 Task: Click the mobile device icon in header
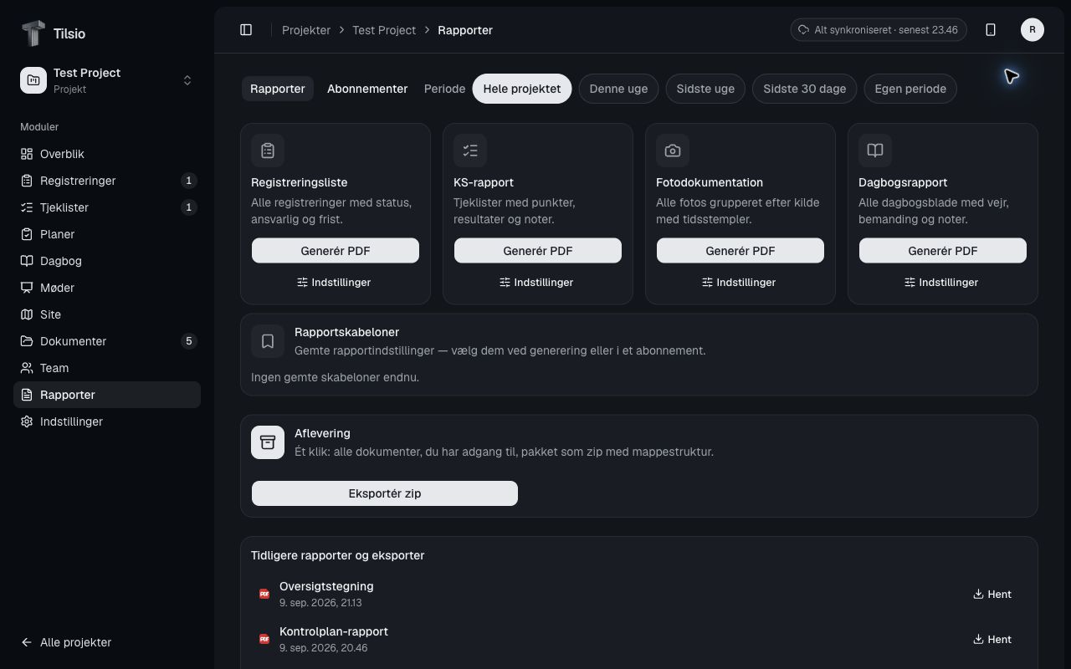[x=991, y=30]
